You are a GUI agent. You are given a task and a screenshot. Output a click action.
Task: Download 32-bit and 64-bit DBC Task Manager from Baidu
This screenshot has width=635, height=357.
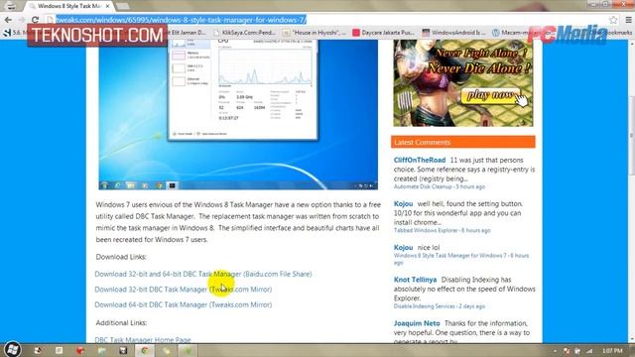pos(202,274)
